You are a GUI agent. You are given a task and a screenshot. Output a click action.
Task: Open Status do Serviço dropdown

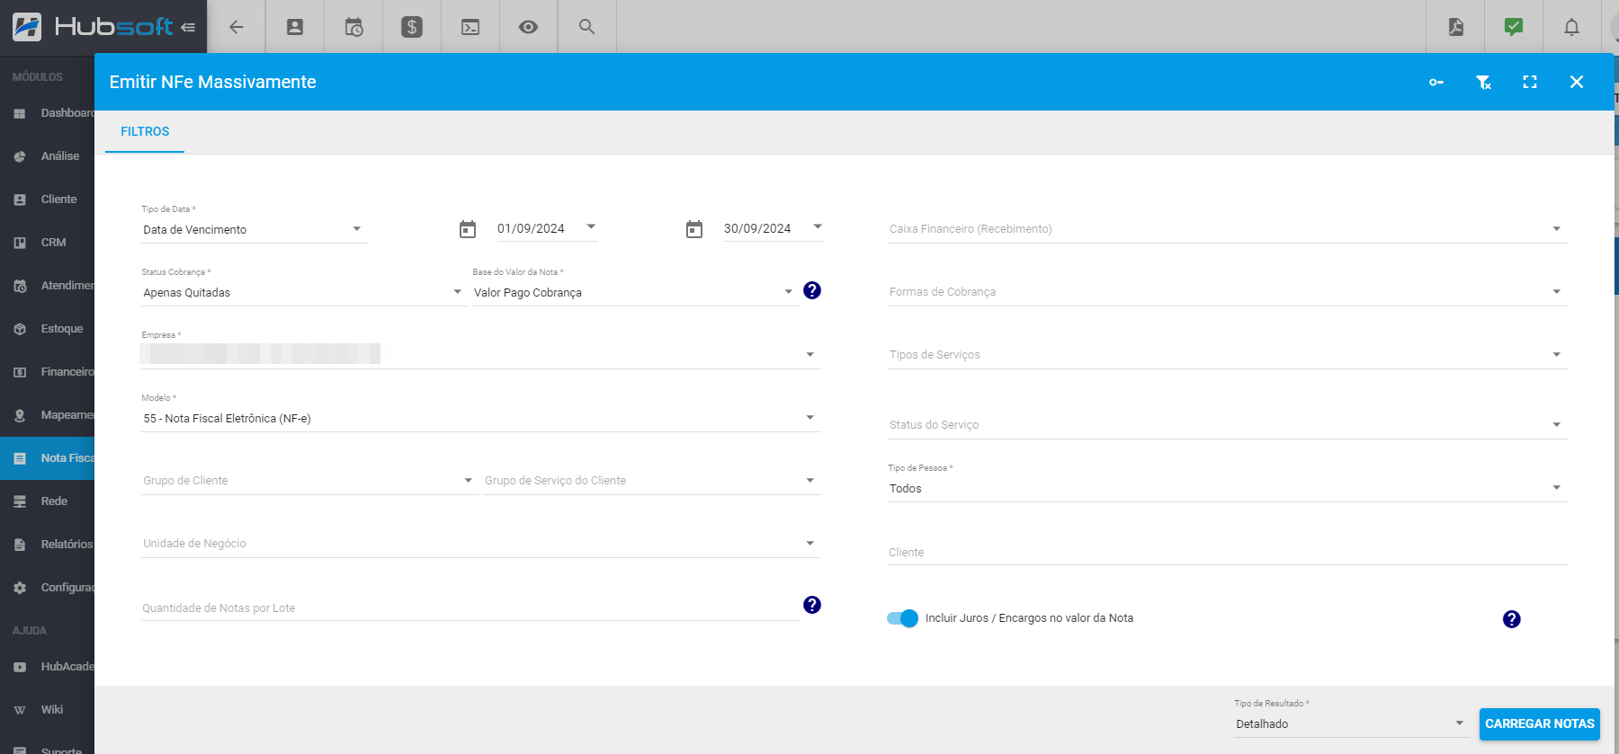tap(1227, 425)
